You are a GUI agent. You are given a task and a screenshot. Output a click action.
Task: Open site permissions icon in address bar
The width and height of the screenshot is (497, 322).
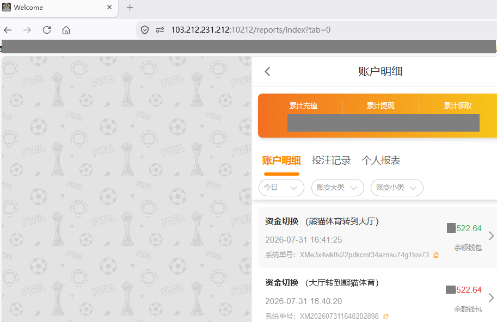tap(160, 30)
